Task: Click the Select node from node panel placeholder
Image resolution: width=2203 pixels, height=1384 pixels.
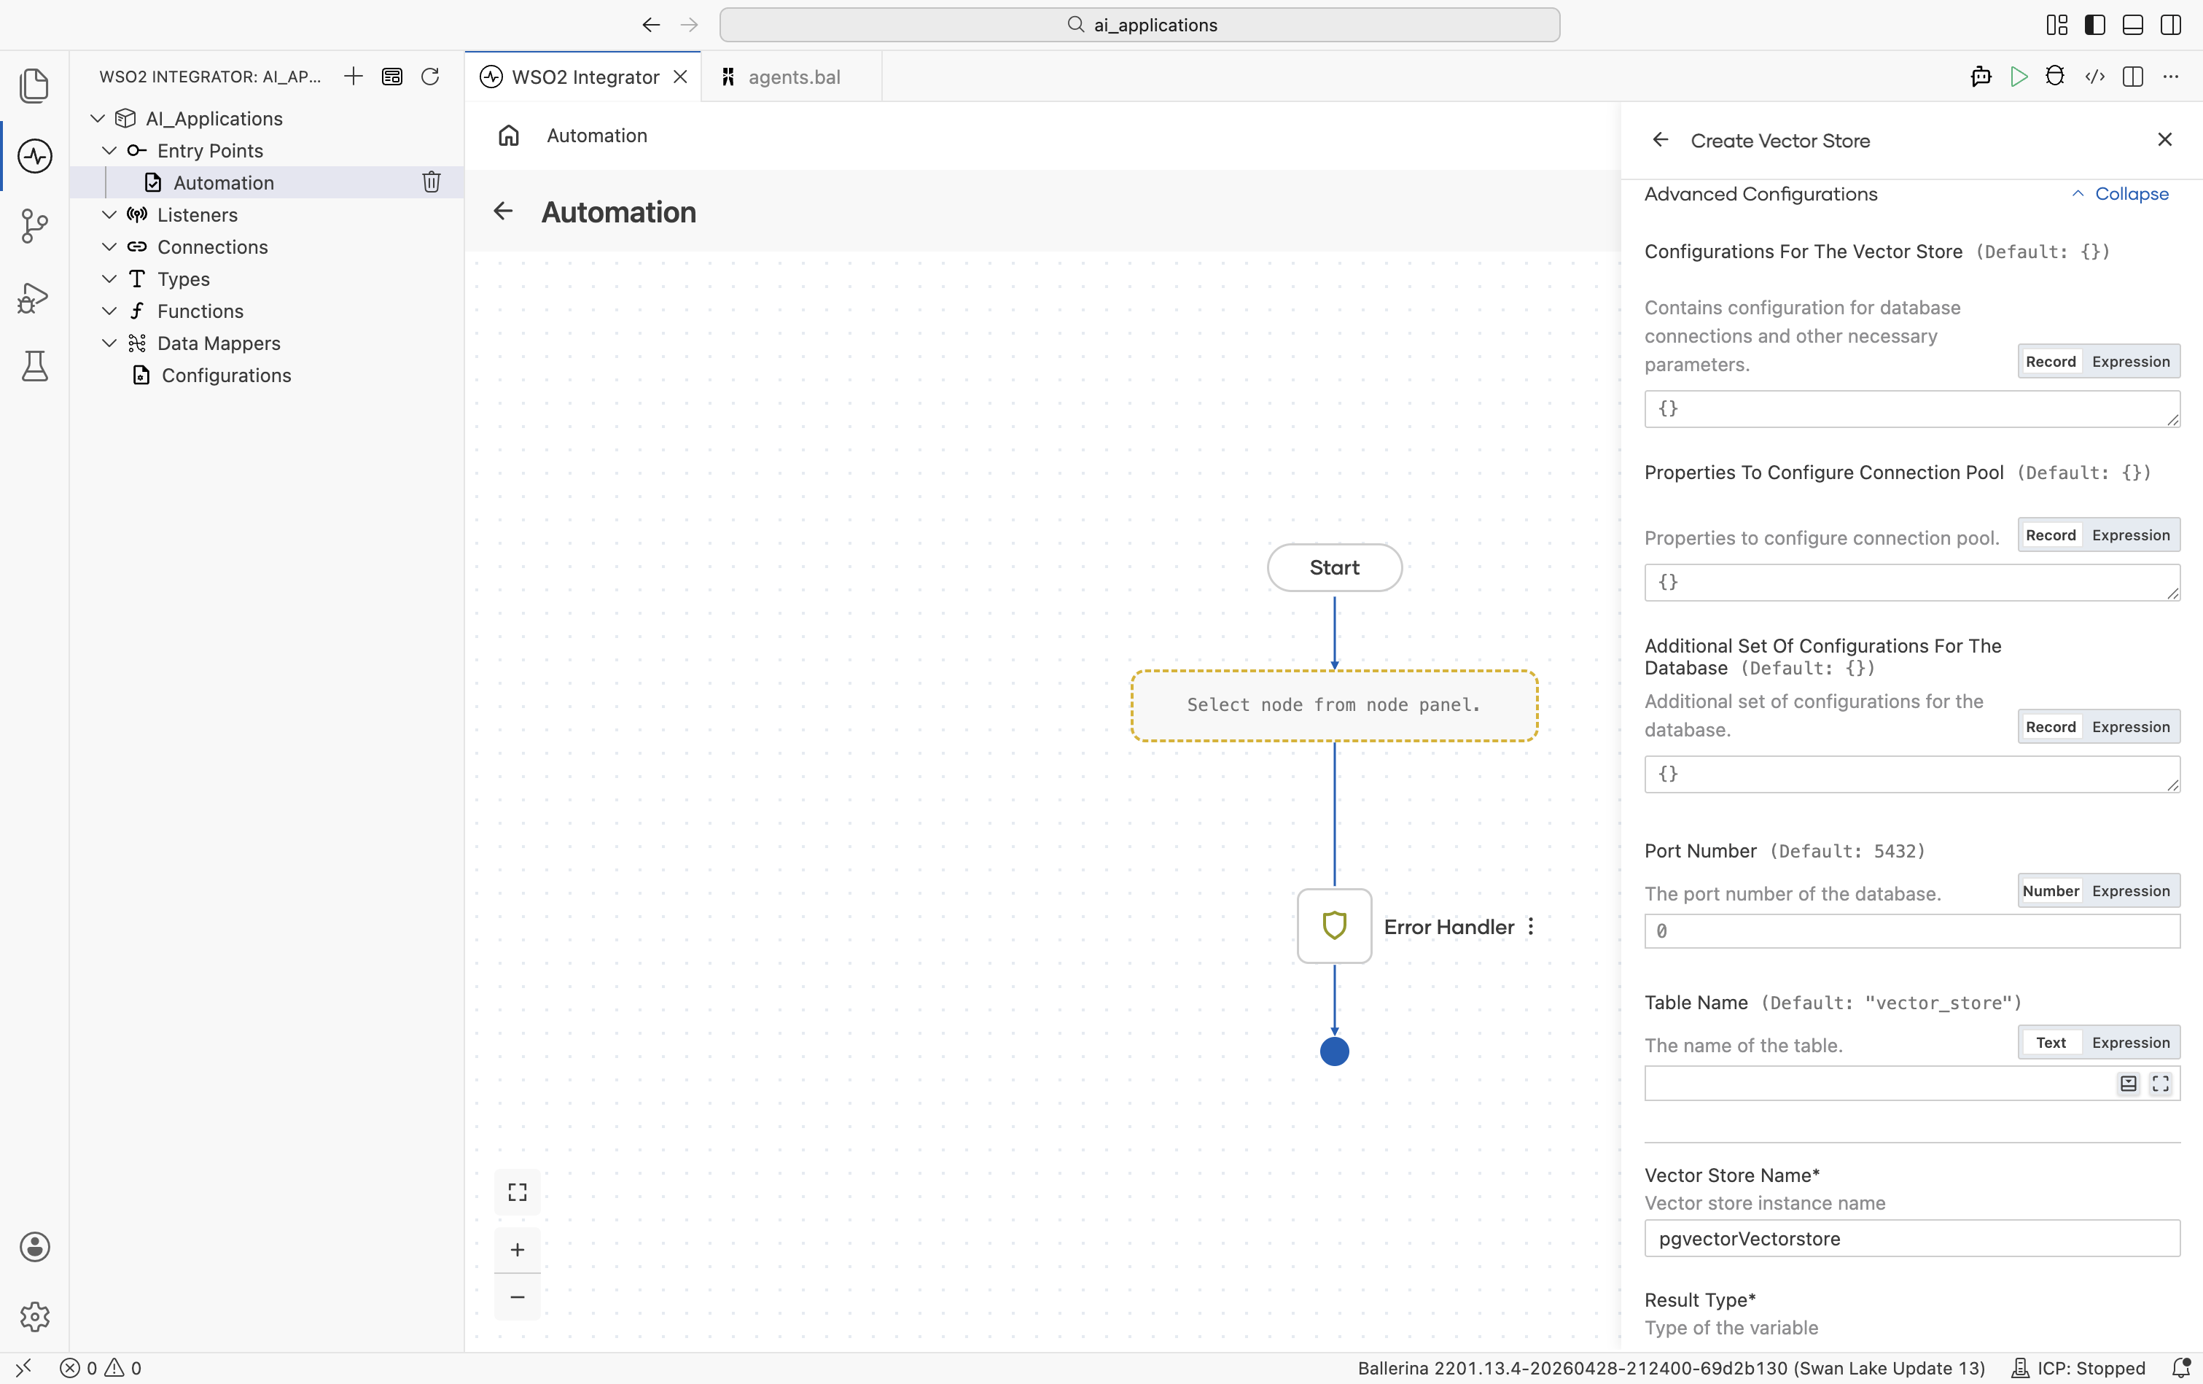Action: (1334, 705)
